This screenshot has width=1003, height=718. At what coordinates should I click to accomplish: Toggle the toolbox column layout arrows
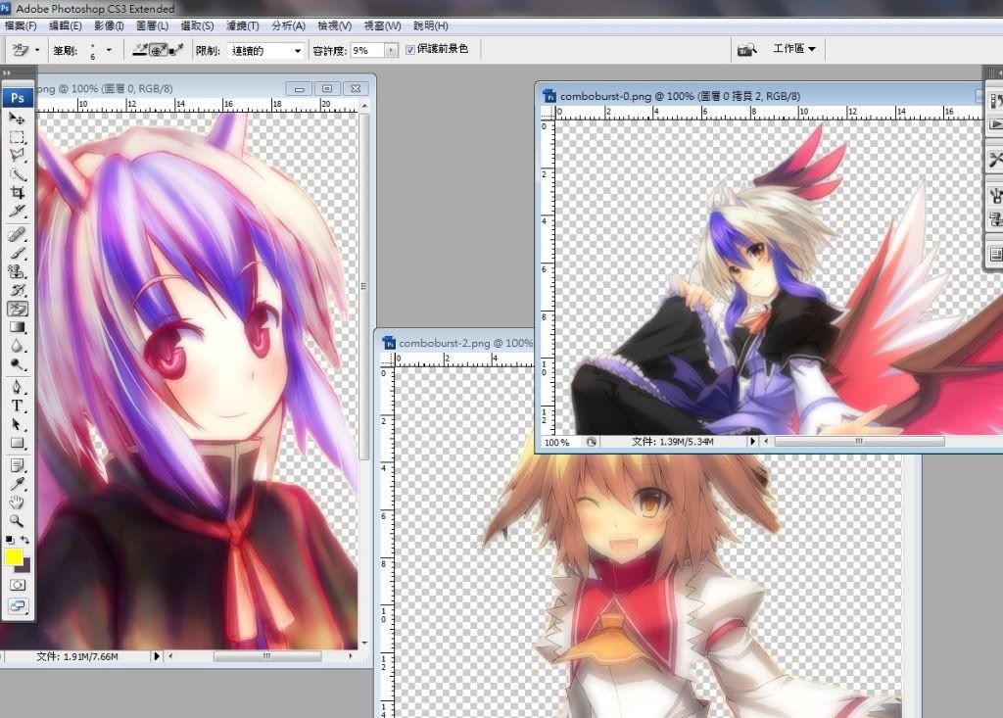pos(7,72)
